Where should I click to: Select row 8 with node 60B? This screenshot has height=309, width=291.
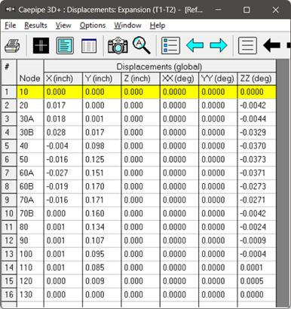click(x=139, y=186)
